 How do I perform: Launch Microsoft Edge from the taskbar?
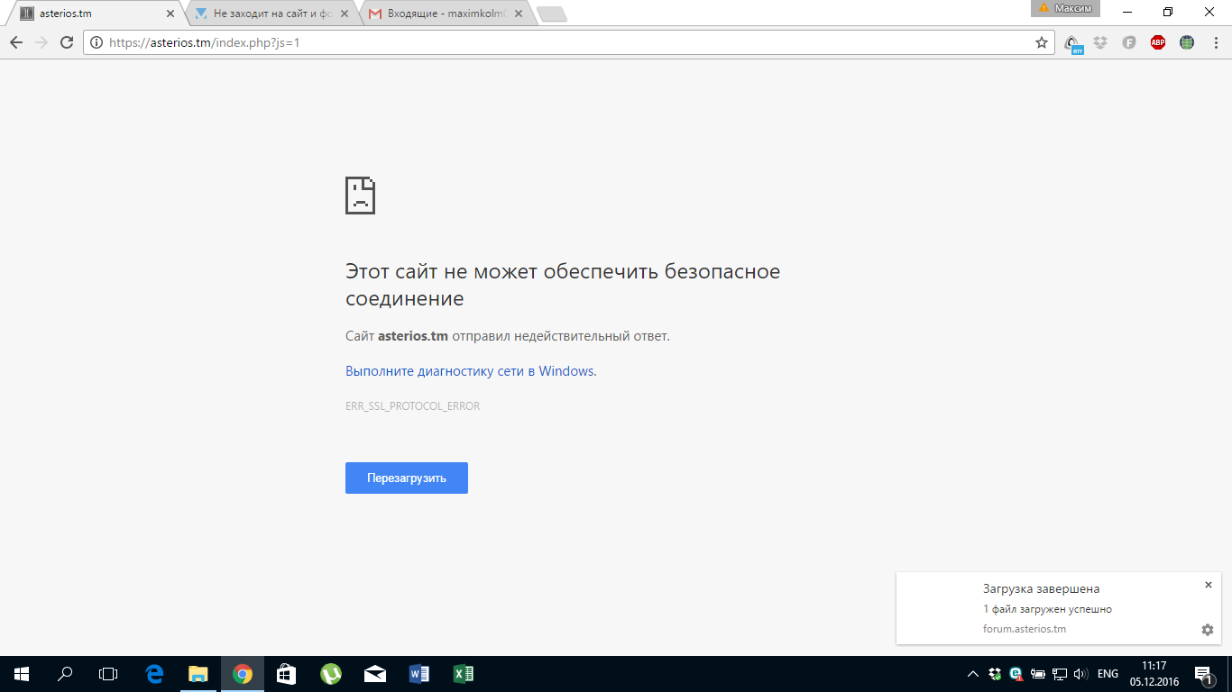click(154, 673)
